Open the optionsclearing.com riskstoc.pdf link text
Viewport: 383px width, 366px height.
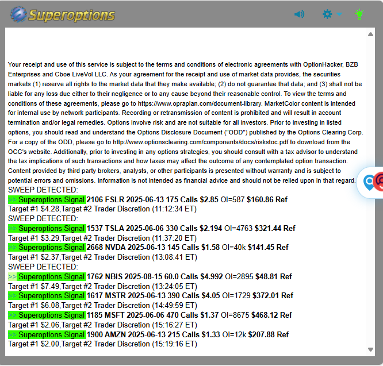pos(200,142)
